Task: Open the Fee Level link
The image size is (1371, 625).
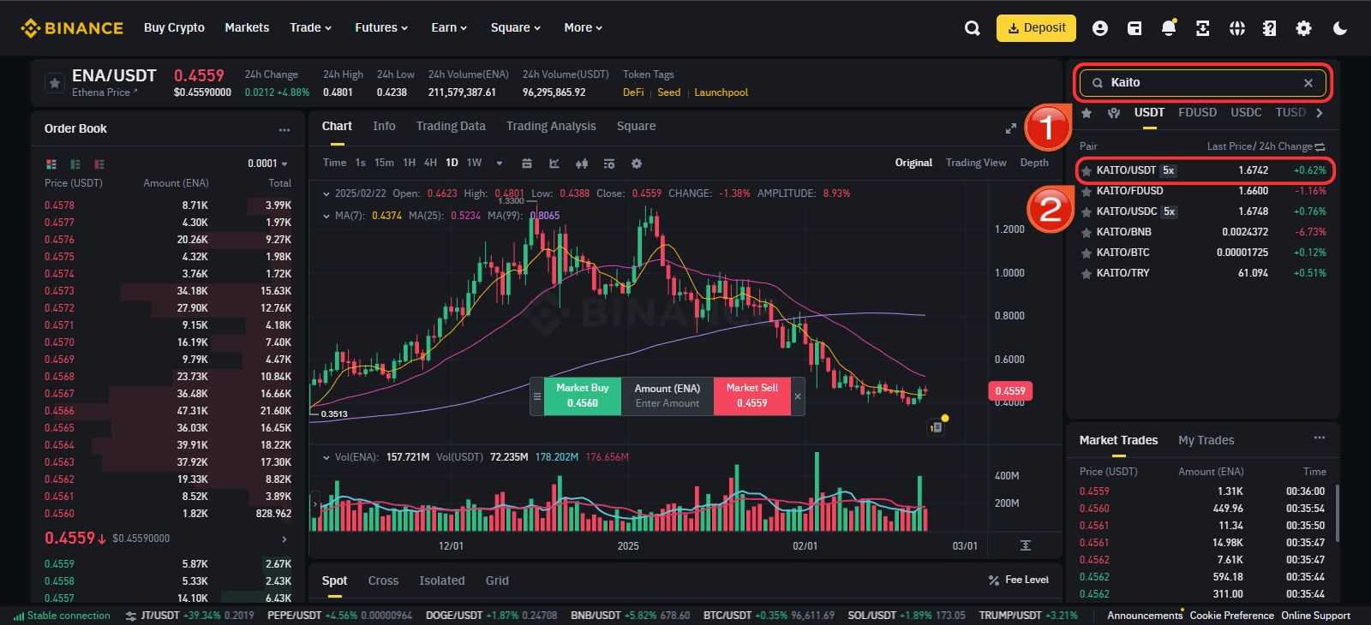Action: pyautogui.click(x=1018, y=580)
